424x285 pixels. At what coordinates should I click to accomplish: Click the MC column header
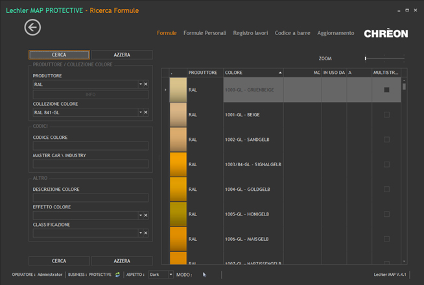coord(303,73)
